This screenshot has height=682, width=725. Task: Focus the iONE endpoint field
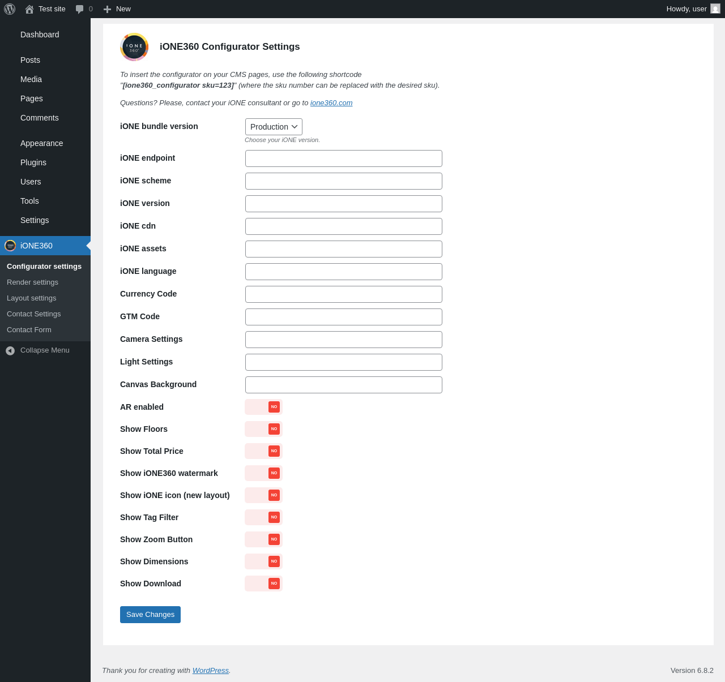click(344, 158)
